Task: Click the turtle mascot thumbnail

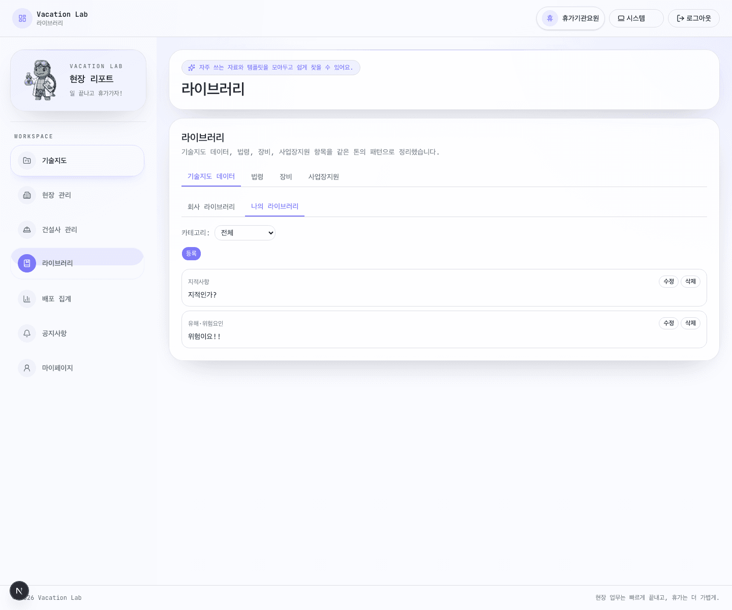Action: (41, 80)
